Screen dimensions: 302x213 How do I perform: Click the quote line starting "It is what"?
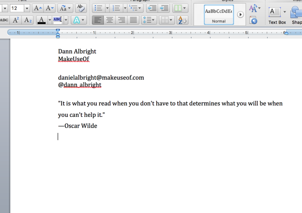(170, 104)
